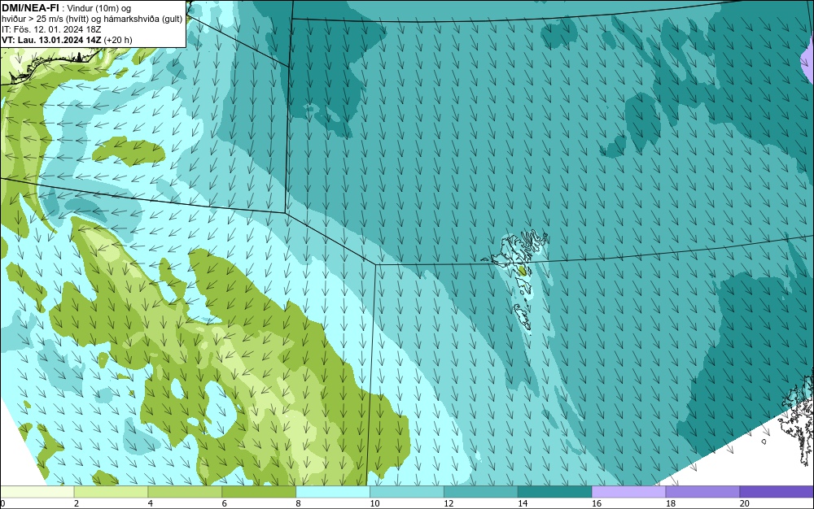Click the legend scale label '6'

tap(225, 503)
